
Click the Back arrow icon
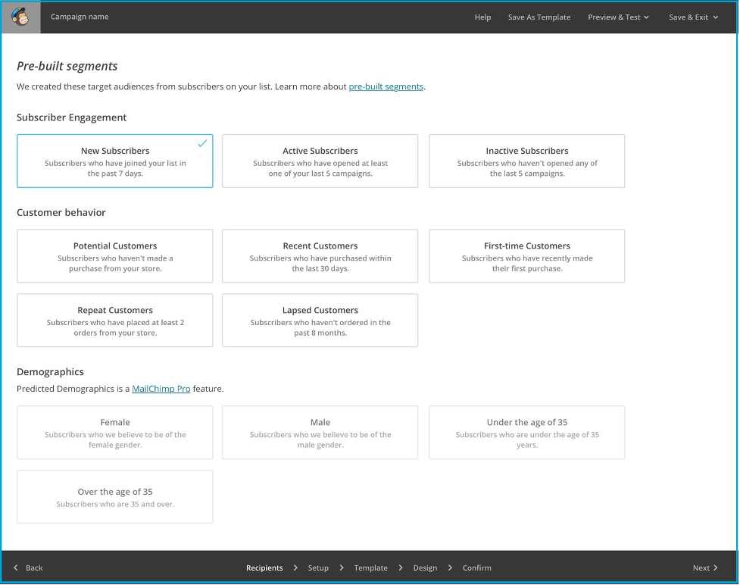point(16,568)
